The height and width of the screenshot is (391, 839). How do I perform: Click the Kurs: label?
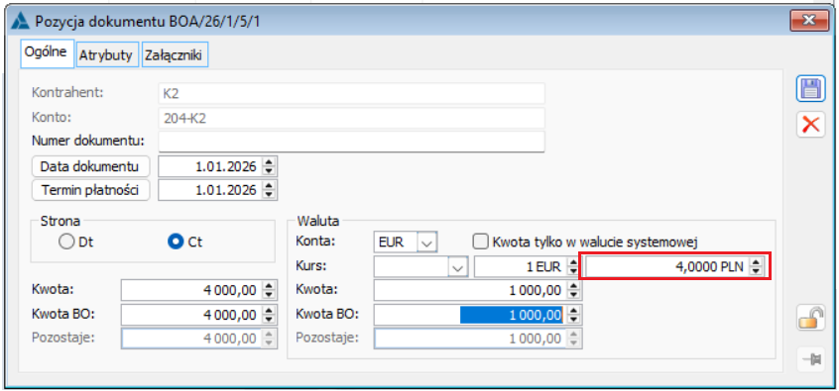click(310, 265)
